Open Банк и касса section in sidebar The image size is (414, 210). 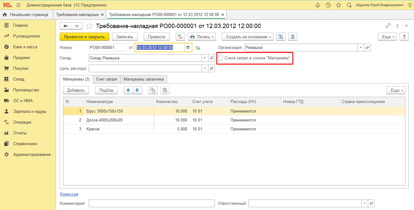pyautogui.click(x=25, y=47)
